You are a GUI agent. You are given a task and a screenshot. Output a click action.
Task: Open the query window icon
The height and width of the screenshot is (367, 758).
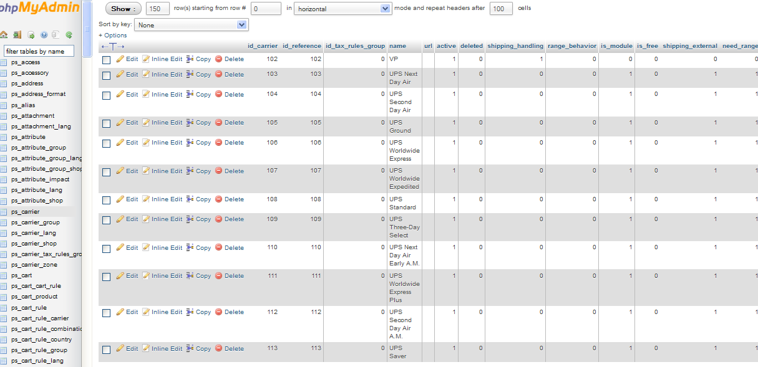point(31,35)
